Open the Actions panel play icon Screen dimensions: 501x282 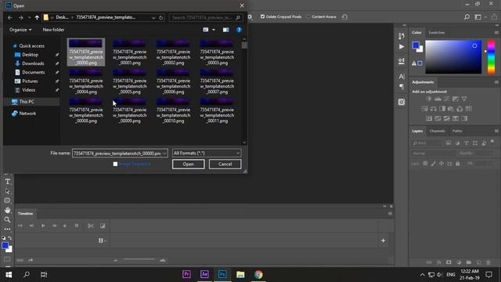click(402, 47)
